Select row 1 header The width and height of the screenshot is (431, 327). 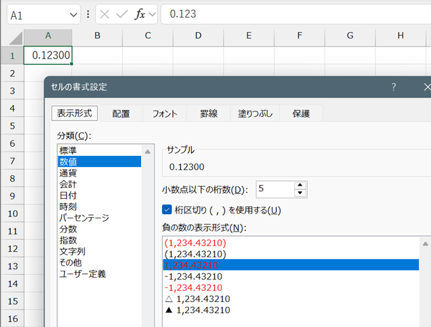13,56
